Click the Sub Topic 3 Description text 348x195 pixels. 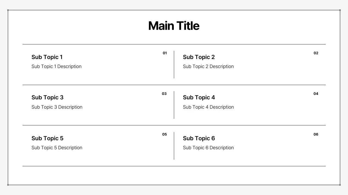(57, 107)
